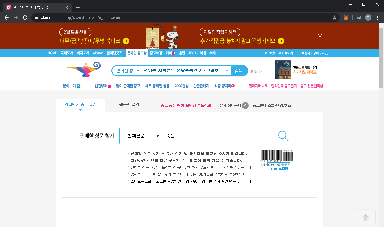
Task: Open MetaMask fox extension
Action: 346,18
